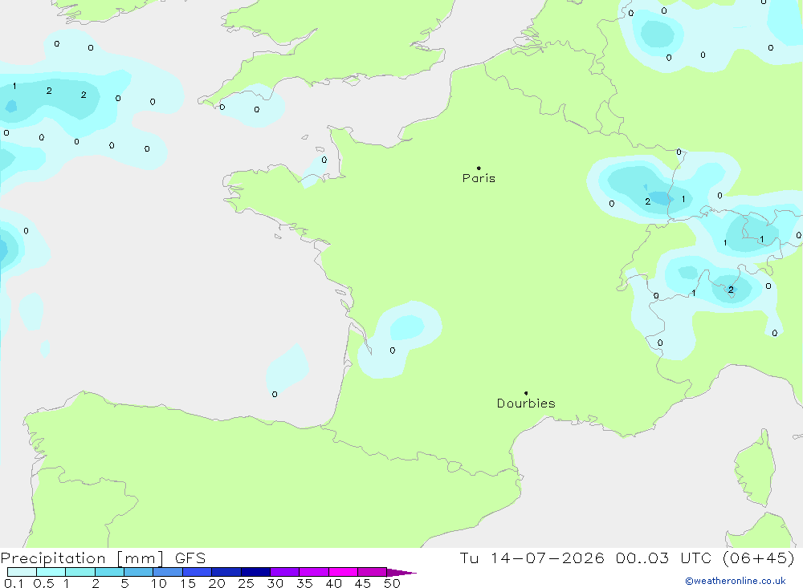Click the "Tu 14-07-2026" date text
The height and width of the screenshot is (588, 803).
click(532, 558)
